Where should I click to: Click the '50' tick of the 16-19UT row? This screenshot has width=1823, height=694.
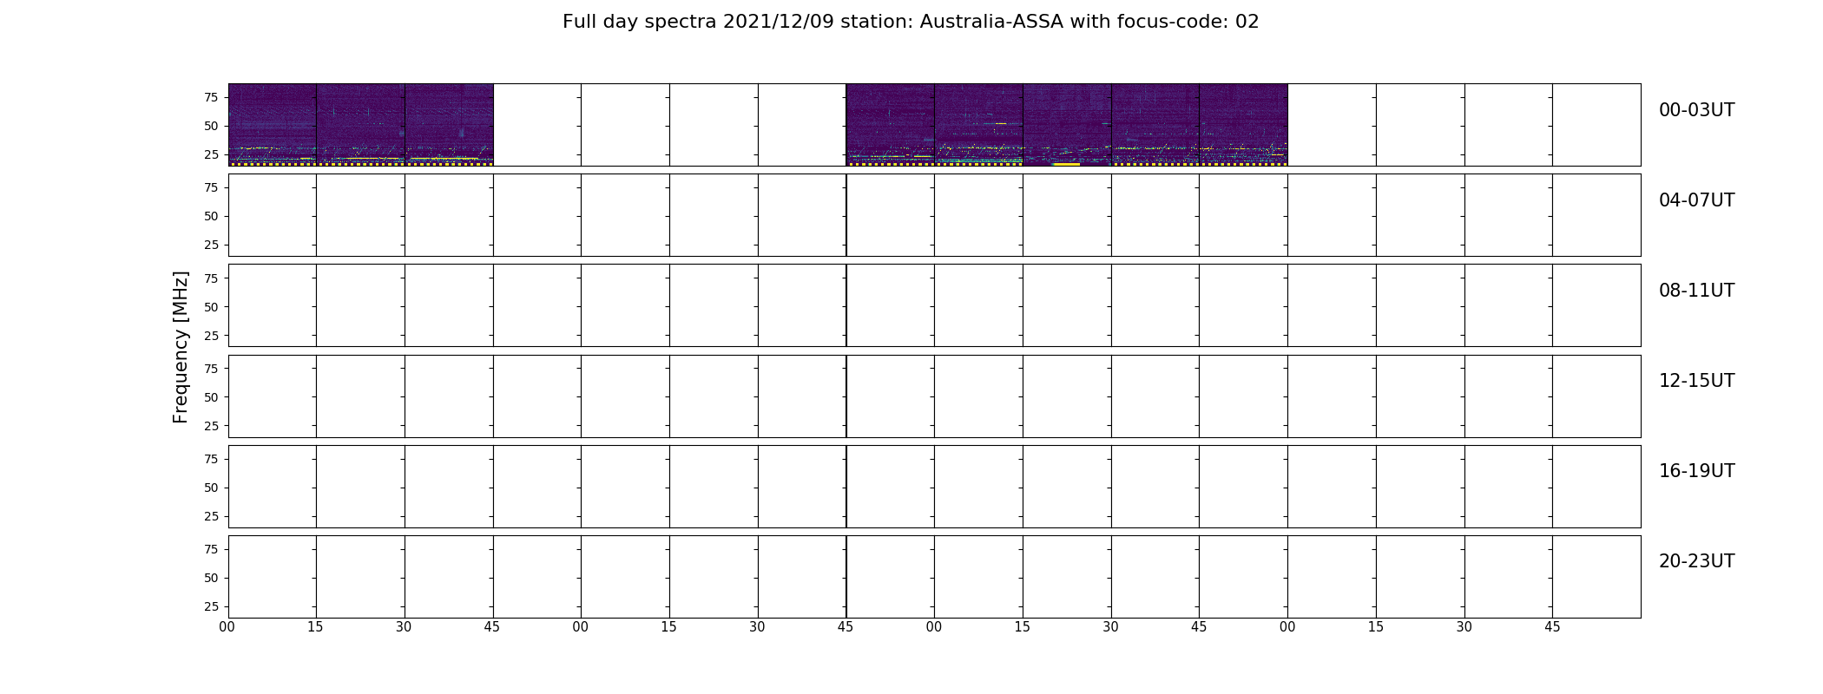point(211,488)
